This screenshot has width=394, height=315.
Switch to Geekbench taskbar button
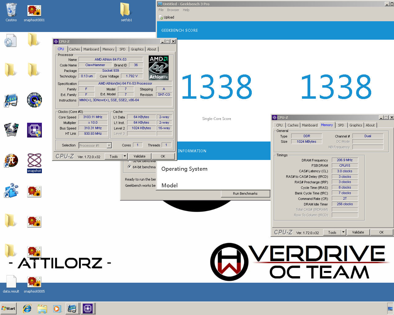click(72, 308)
